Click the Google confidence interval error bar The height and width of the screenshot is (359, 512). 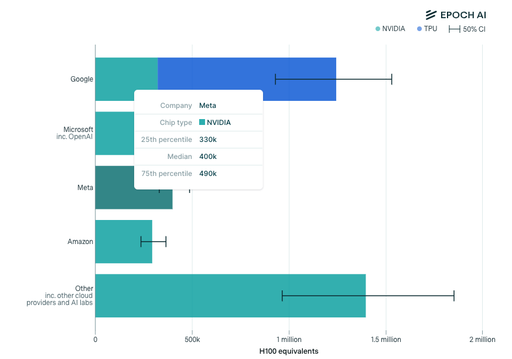pyautogui.click(x=333, y=79)
